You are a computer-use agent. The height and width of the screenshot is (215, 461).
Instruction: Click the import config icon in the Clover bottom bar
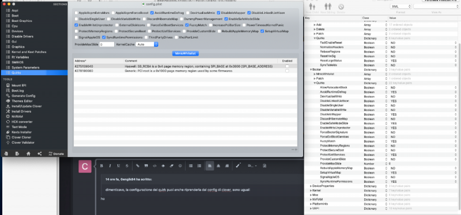(6, 153)
